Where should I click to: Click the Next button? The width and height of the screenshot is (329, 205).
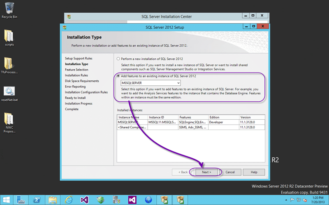[x=206, y=172]
